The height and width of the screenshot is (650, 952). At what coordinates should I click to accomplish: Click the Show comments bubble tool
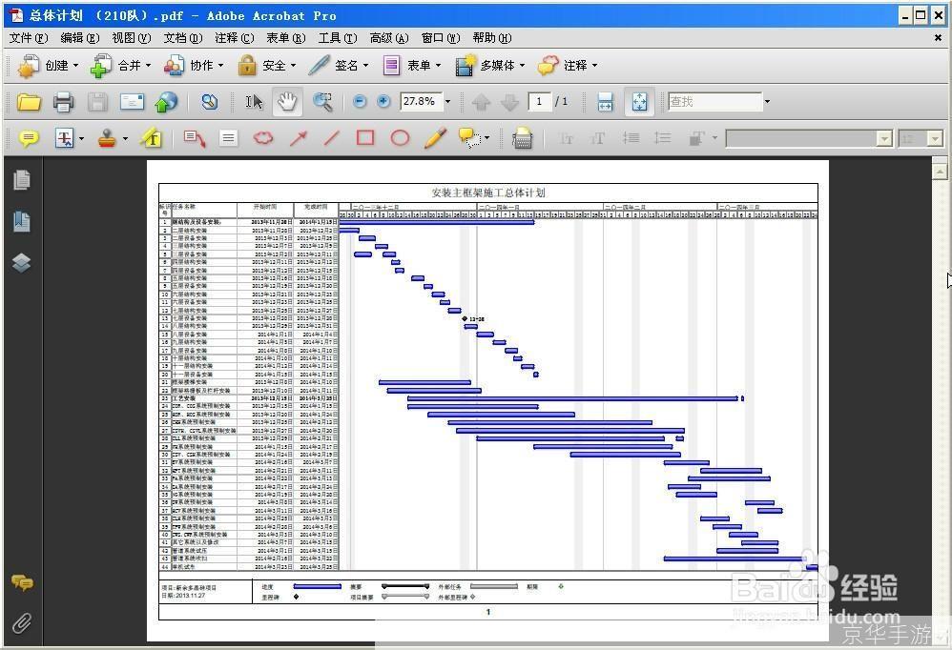(469, 139)
